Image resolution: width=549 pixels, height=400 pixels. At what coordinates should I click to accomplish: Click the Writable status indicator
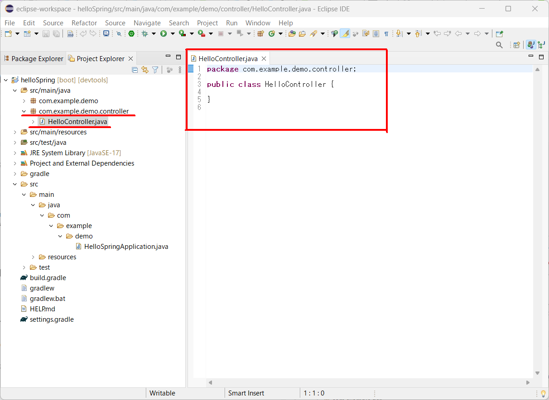(162, 393)
